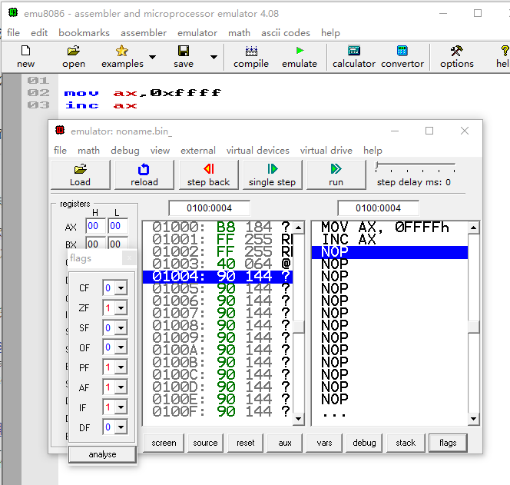The image size is (510, 485).
Task: Expand the PF flag dropdown
Action: click(x=121, y=367)
